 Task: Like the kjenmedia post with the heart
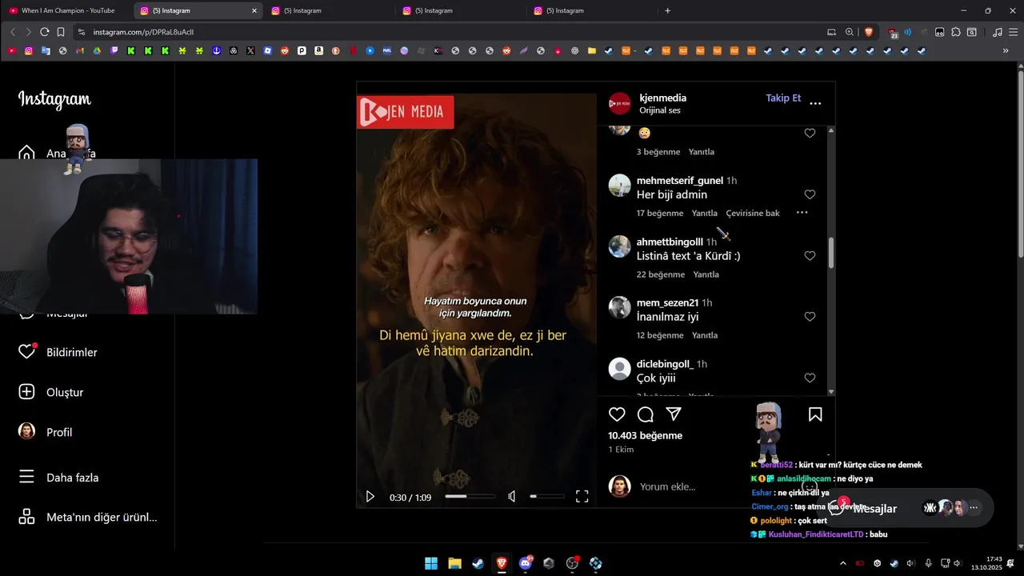[617, 414]
